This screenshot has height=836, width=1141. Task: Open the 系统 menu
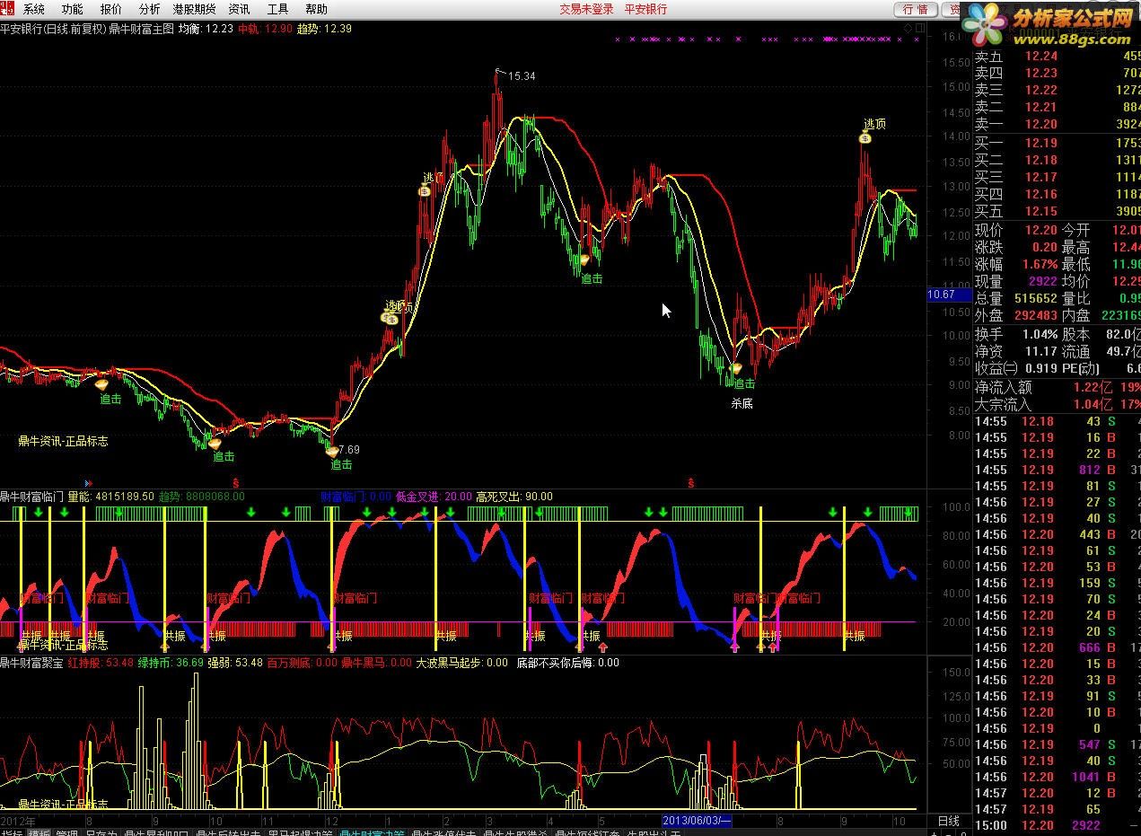[33, 9]
